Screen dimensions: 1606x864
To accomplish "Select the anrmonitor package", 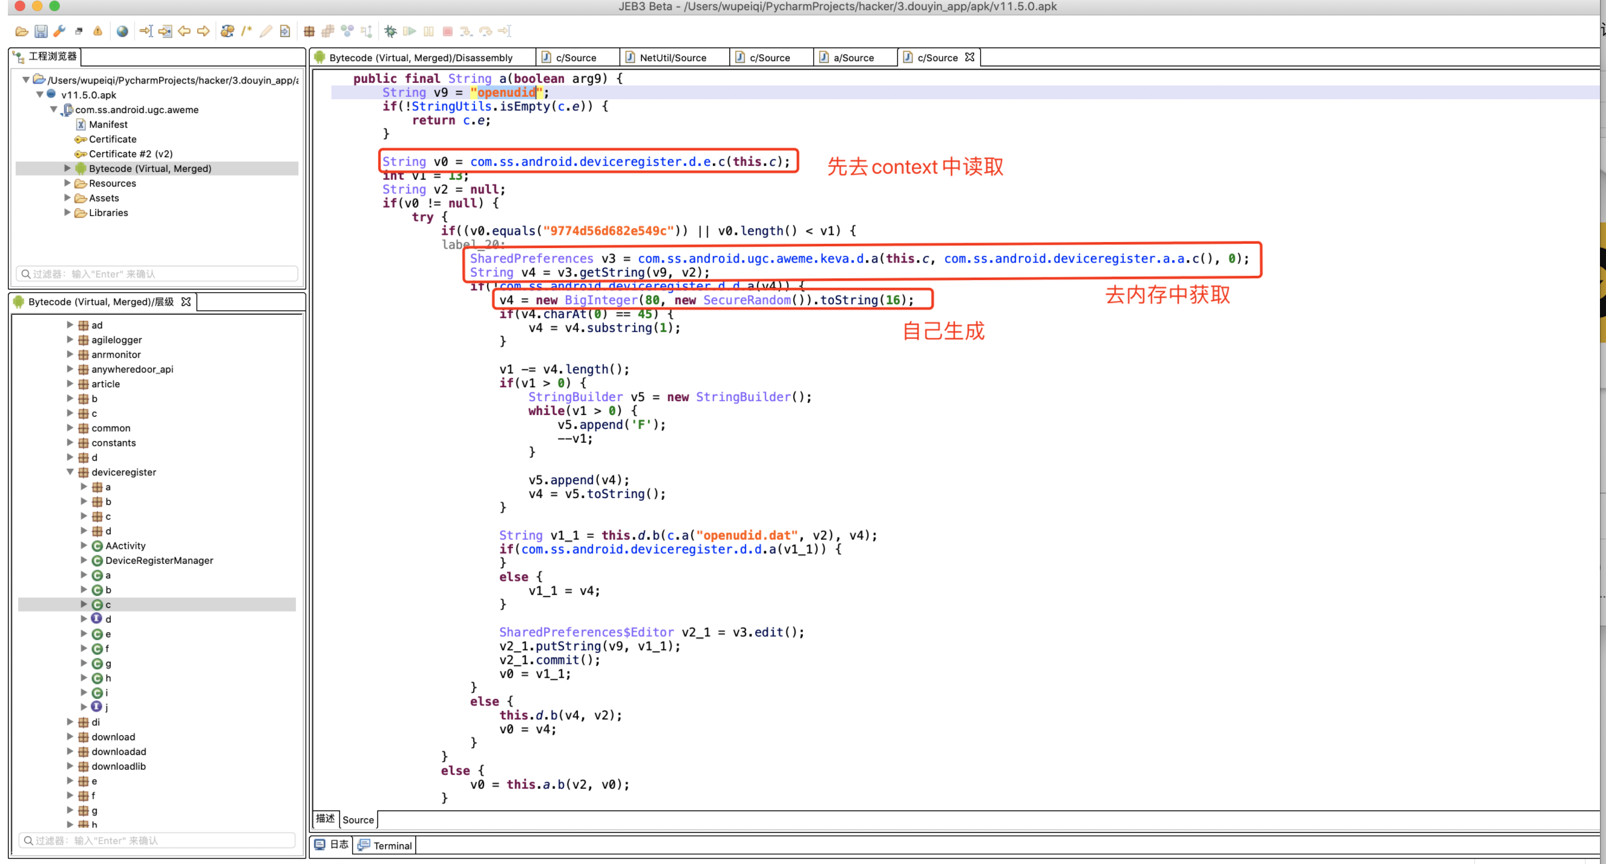I will (x=116, y=354).
